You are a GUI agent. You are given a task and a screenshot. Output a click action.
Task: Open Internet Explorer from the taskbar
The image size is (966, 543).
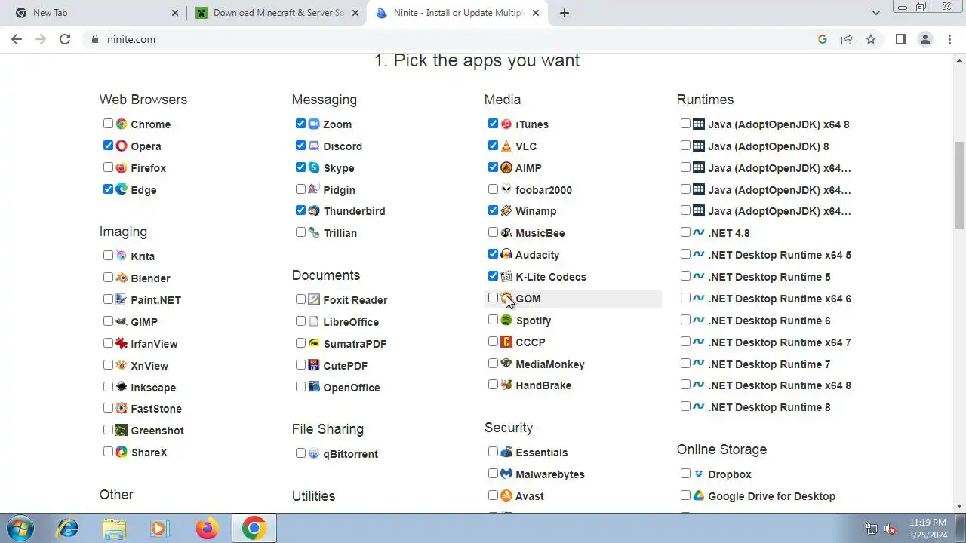point(67,528)
